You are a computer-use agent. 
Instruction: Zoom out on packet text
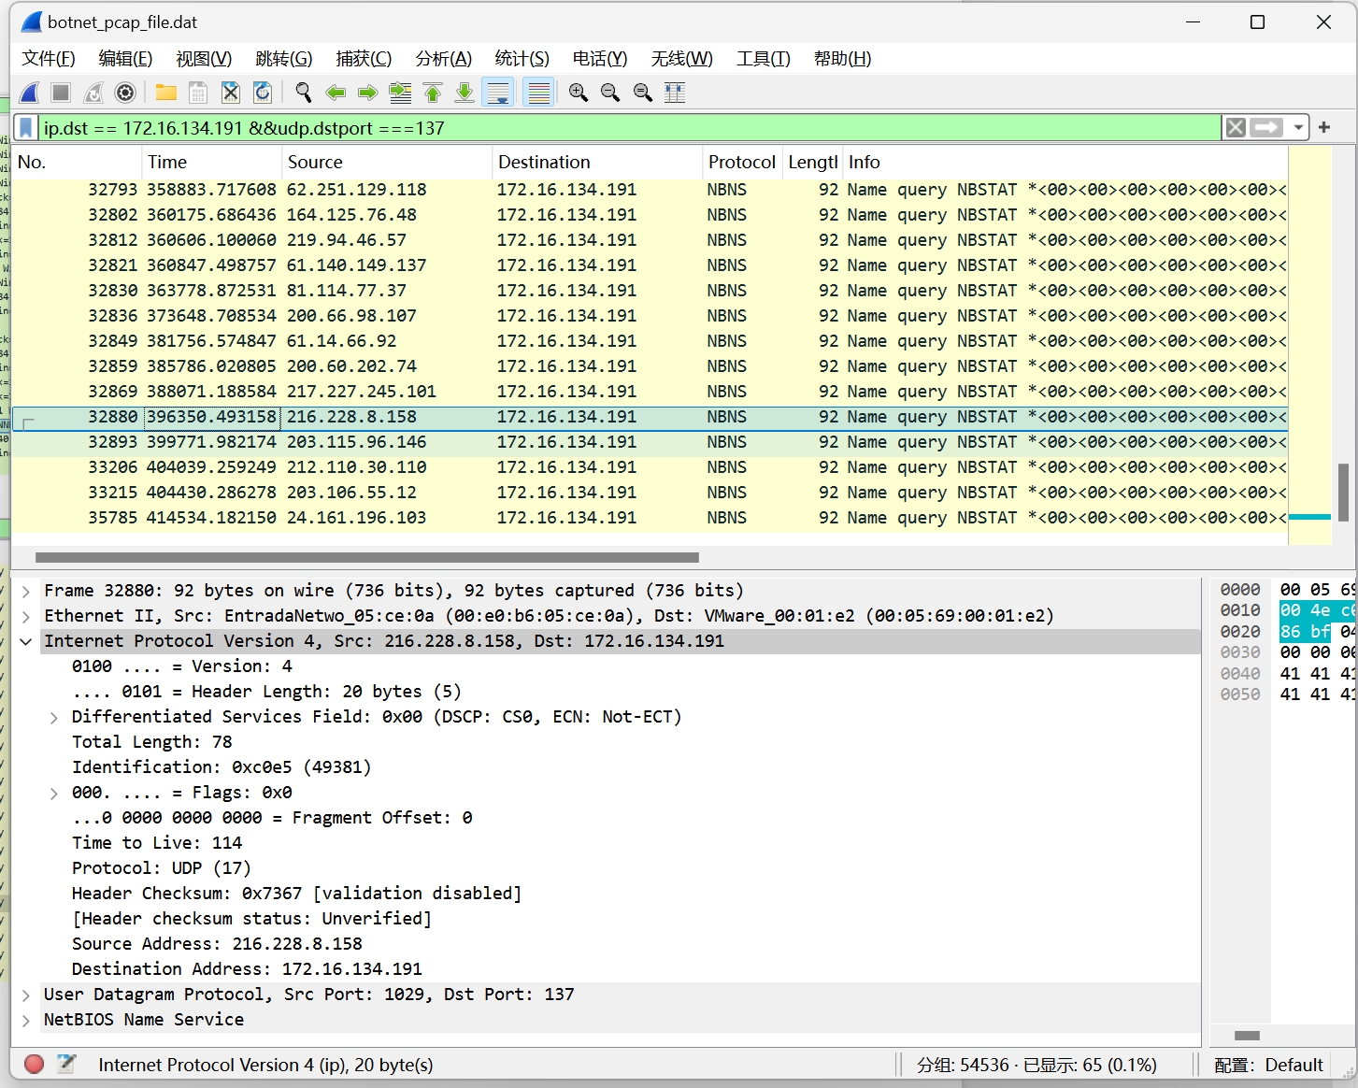point(610,93)
